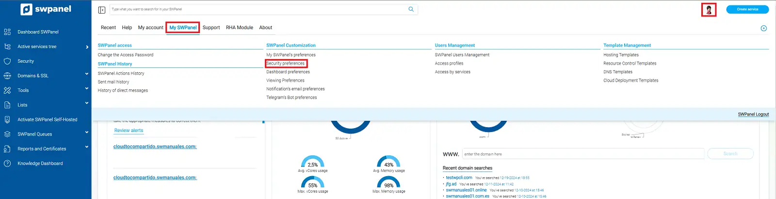Screen dimensions: 776x199
Task: Click the Reports and Certificates icon
Action: pyautogui.click(x=7, y=149)
